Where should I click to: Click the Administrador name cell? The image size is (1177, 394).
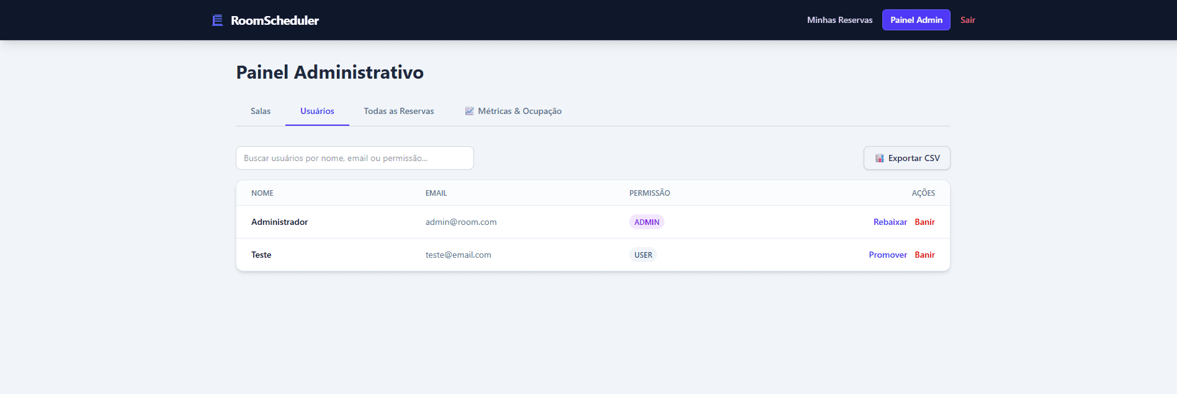(280, 222)
